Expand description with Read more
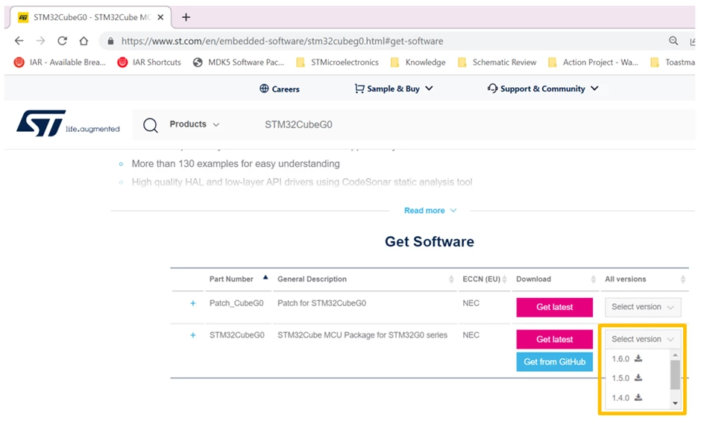This screenshot has width=701, height=421. (x=430, y=210)
